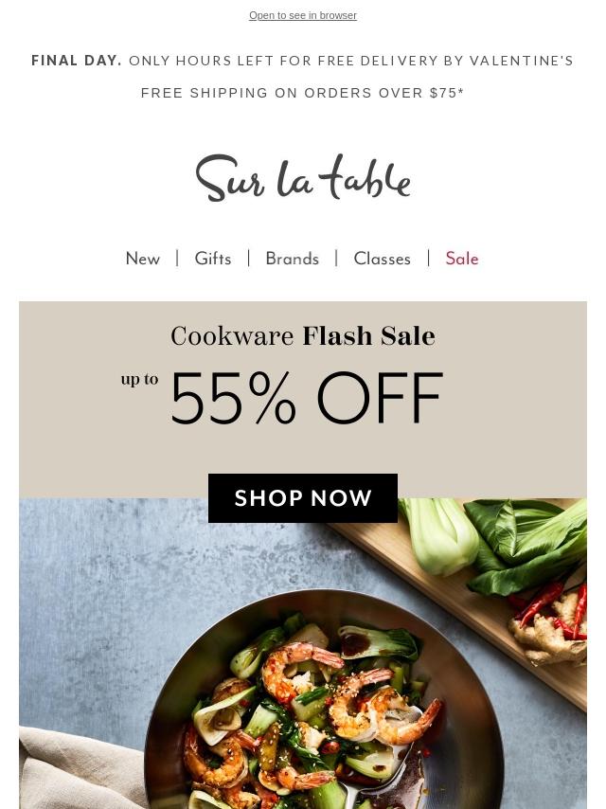The height and width of the screenshot is (809, 606).
Task: Click the black SHOP NOW button
Action: point(303,498)
